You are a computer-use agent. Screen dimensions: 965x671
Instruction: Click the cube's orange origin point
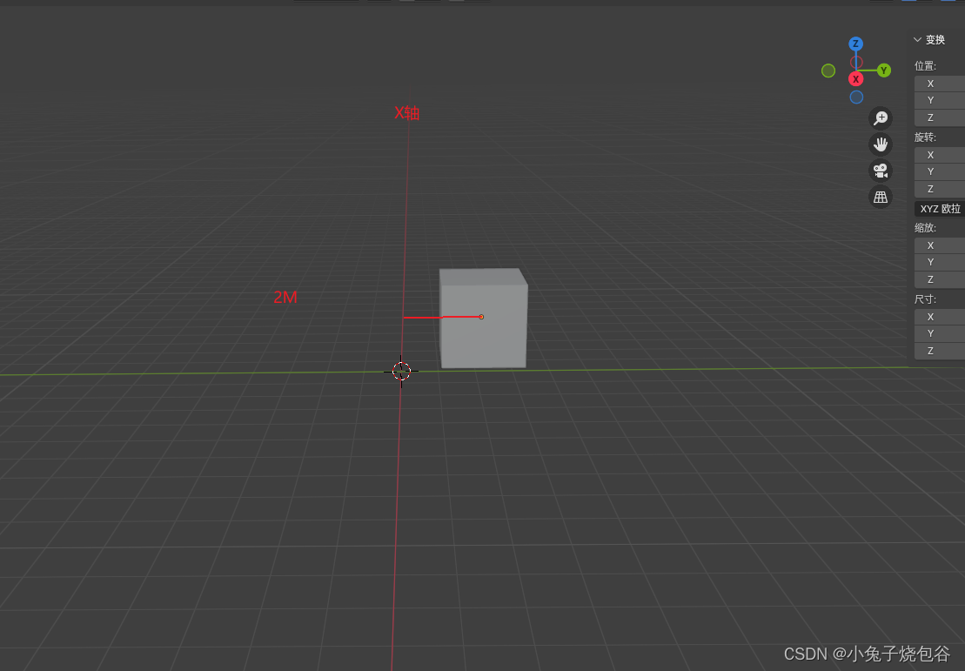point(481,317)
